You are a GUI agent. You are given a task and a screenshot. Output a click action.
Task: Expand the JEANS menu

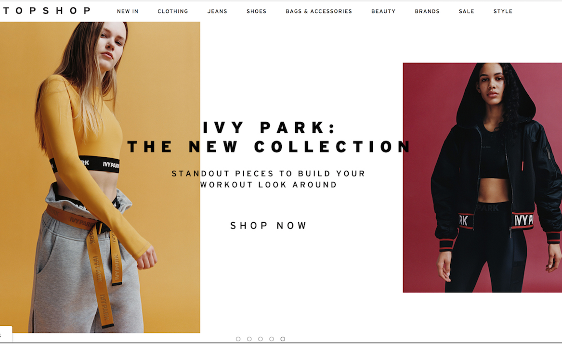(x=217, y=12)
